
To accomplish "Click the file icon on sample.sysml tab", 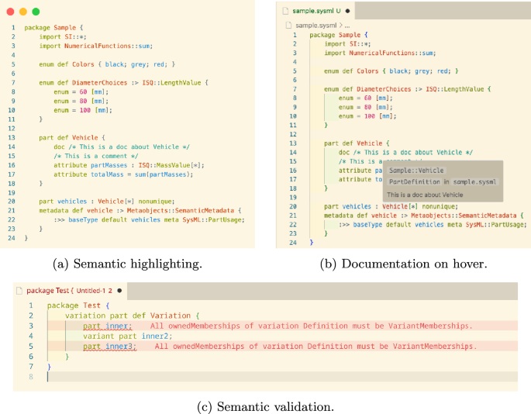I will coord(285,12).
